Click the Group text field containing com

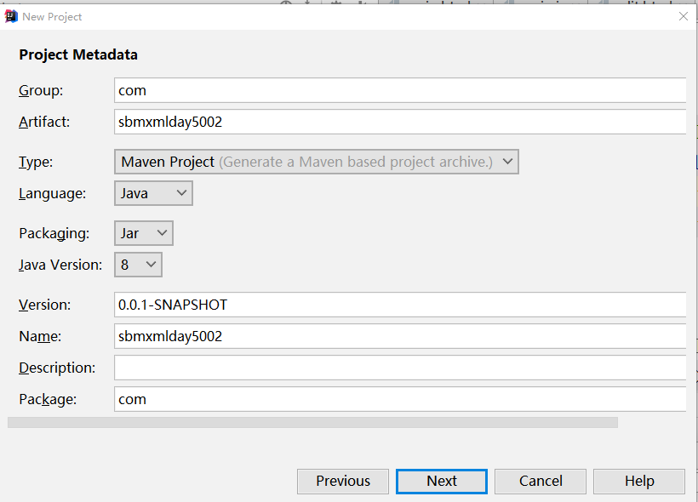(400, 90)
